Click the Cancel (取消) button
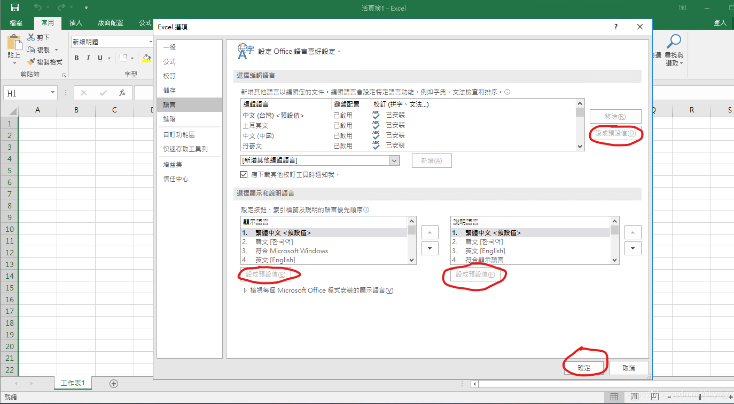734x404 pixels. pyautogui.click(x=629, y=368)
